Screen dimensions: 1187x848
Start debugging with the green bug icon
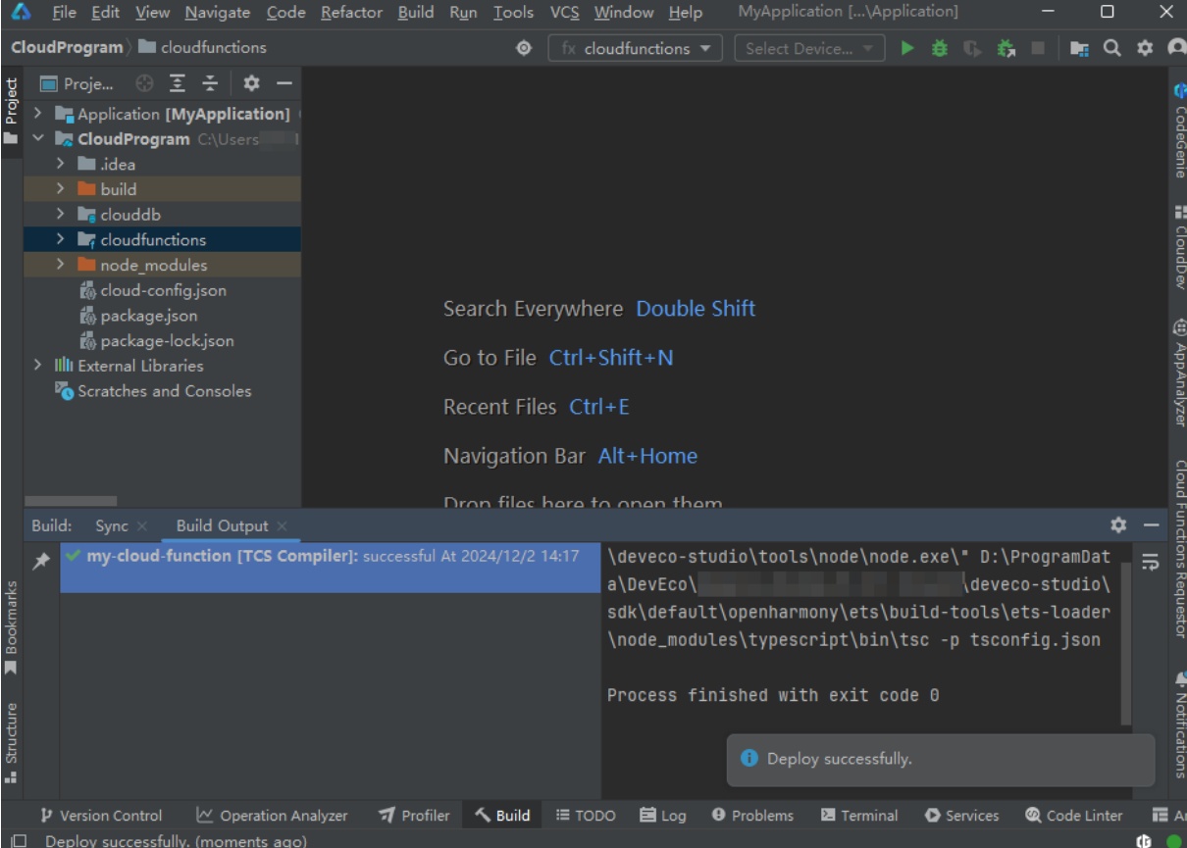coord(939,48)
